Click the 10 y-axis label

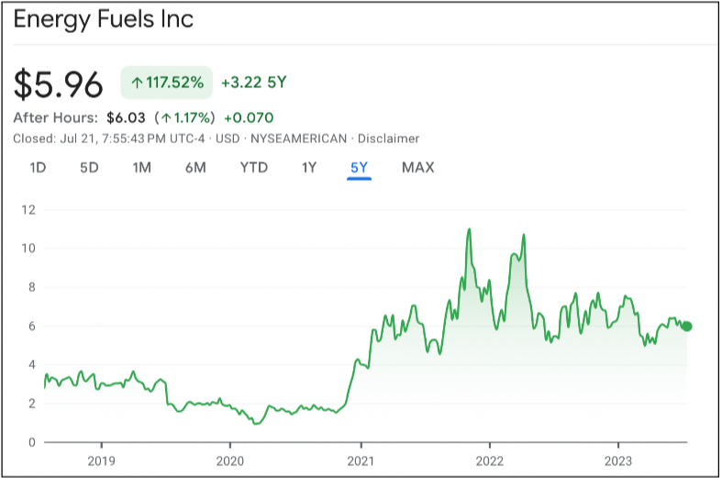coord(28,249)
